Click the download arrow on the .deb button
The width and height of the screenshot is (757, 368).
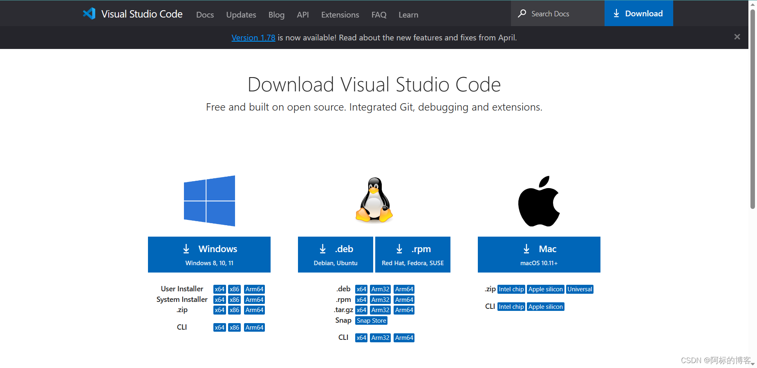point(323,248)
